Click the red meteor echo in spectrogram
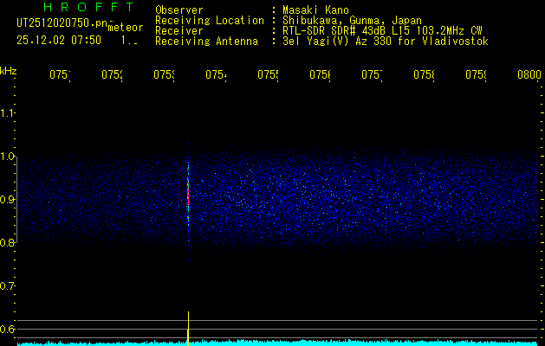 pyautogui.click(x=188, y=195)
